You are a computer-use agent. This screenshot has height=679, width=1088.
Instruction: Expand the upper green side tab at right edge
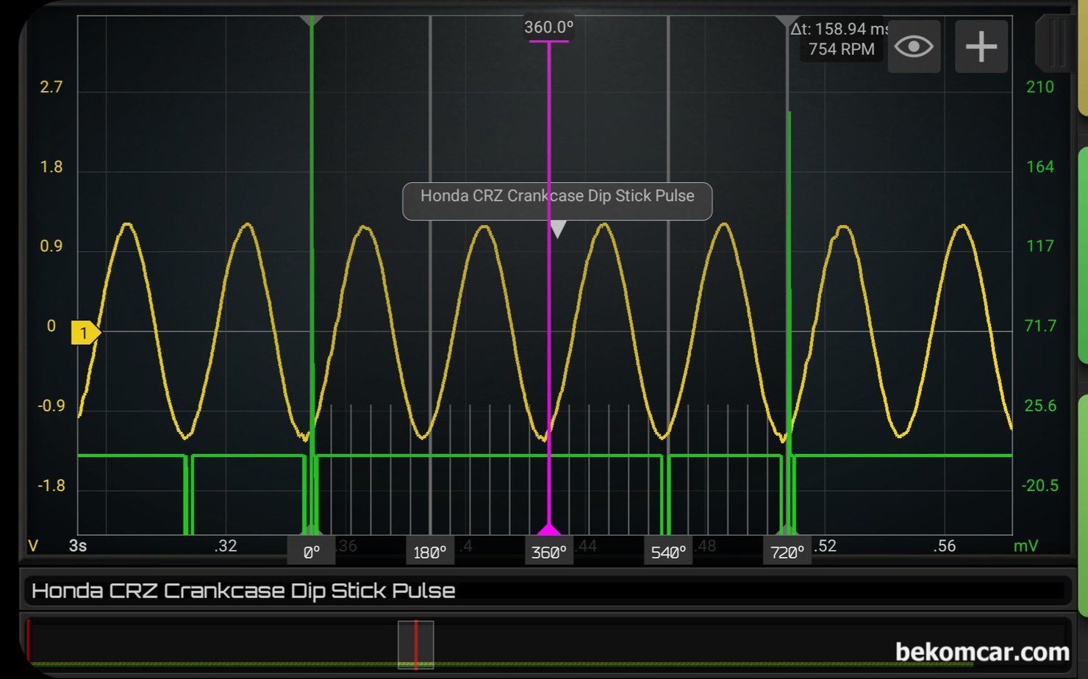pos(1082,254)
